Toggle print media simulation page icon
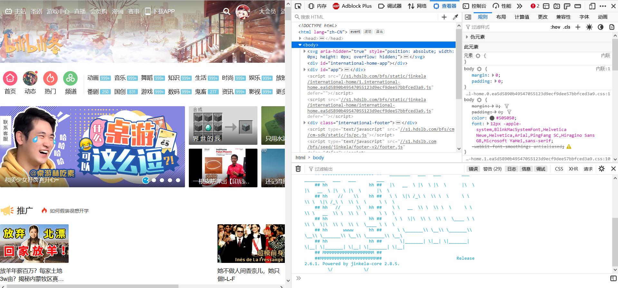The height and width of the screenshot is (288, 618). [x=612, y=27]
